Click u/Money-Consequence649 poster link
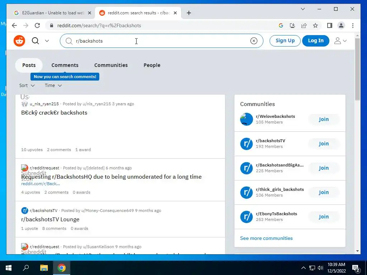The height and width of the screenshot is (275, 367). click(x=108, y=211)
